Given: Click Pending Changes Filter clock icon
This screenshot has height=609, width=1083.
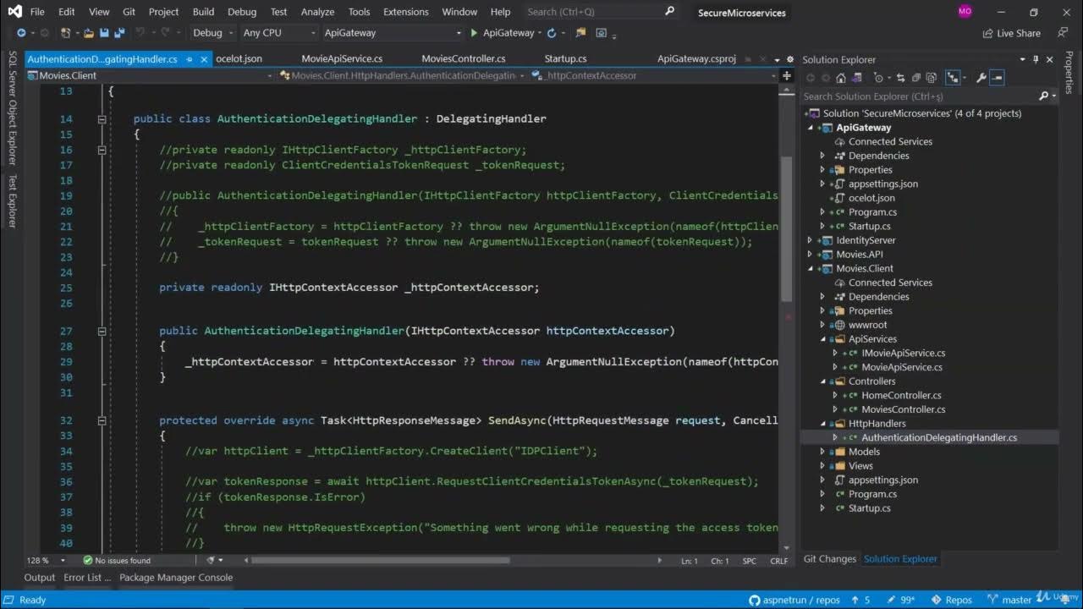Looking at the screenshot, I should click(880, 78).
